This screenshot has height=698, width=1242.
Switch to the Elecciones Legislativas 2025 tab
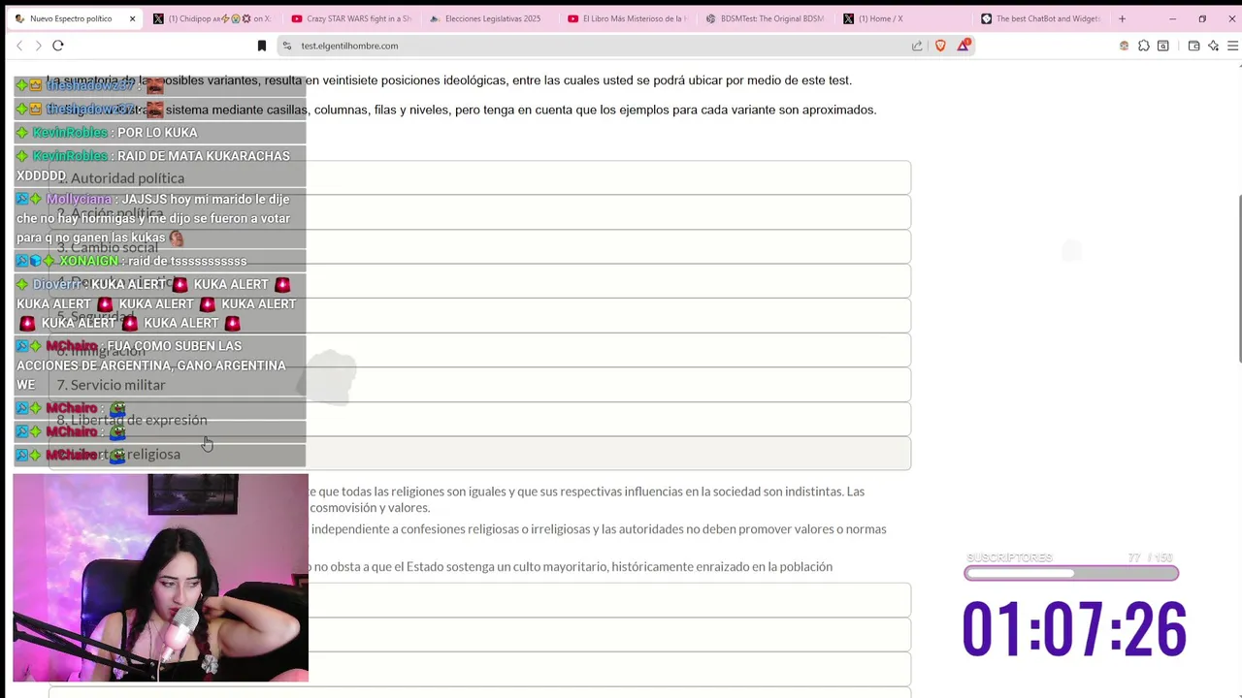[x=491, y=18]
